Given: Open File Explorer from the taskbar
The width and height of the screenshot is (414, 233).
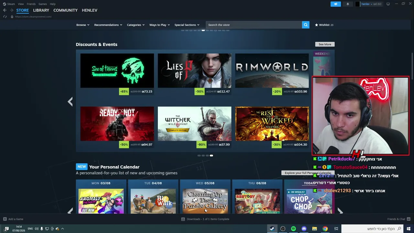Looking at the screenshot, I should 314,229.
